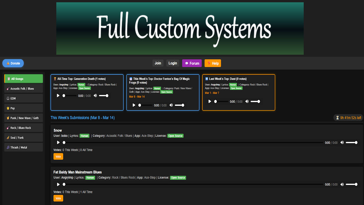This screenshot has width=364, height=205.
Task: Play the All-Time Top song Generation Death
Action: pos(58,96)
